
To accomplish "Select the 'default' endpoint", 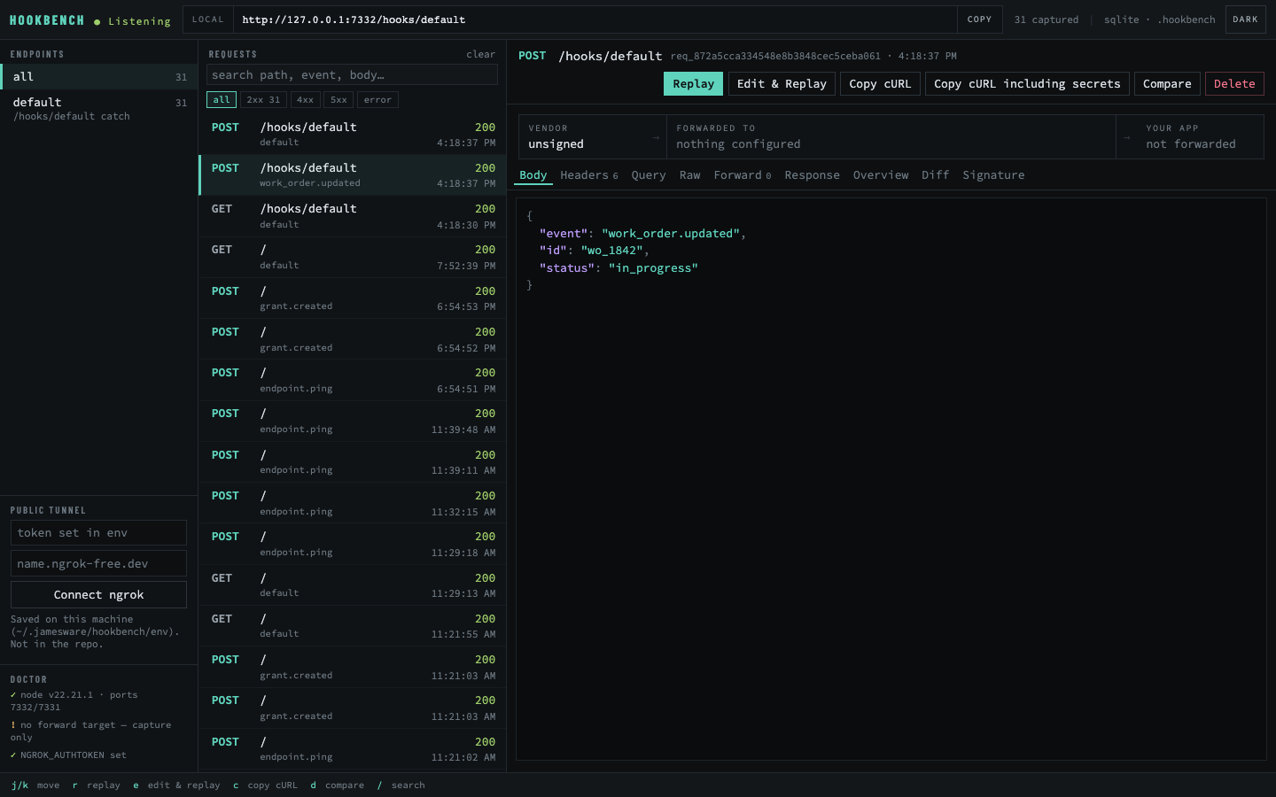I will coord(98,109).
